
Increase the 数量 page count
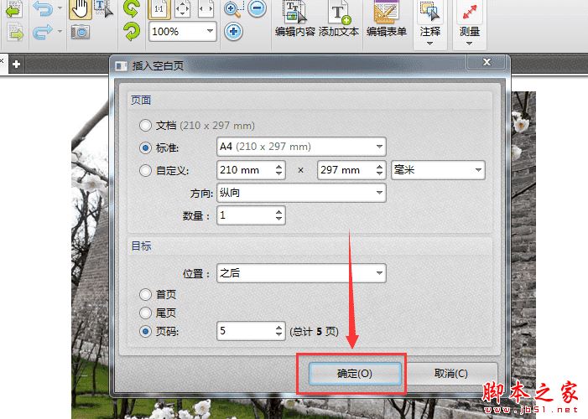pyautogui.click(x=278, y=211)
